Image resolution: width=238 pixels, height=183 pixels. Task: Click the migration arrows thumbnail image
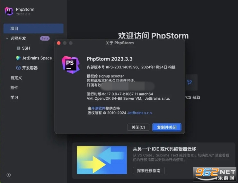pos(102,160)
